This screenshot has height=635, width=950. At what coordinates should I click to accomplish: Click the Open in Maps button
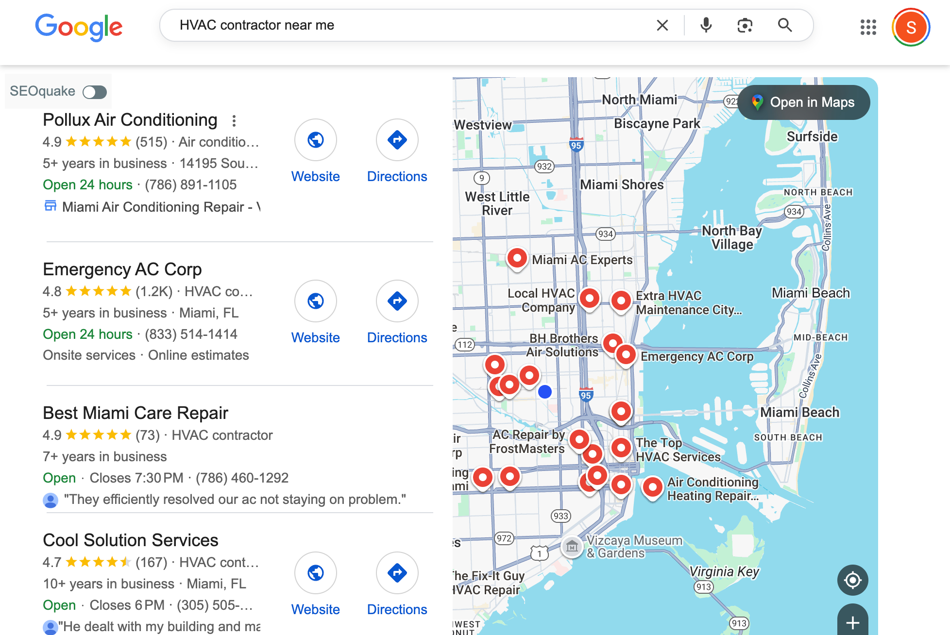point(804,102)
